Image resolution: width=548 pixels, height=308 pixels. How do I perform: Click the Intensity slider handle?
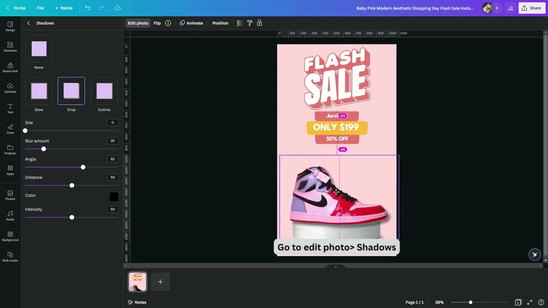pyautogui.click(x=72, y=217)
